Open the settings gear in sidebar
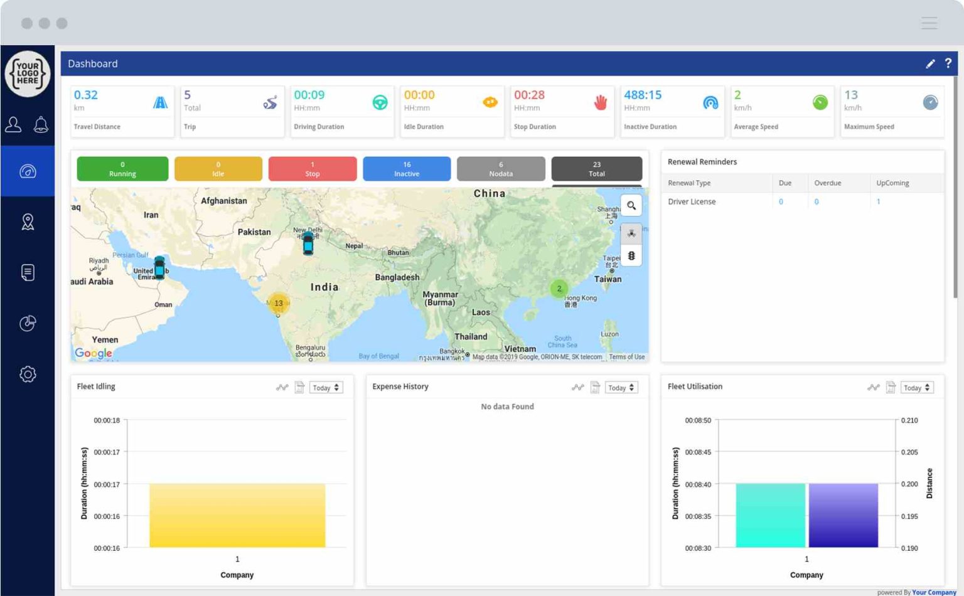 (x=28, y=375)
